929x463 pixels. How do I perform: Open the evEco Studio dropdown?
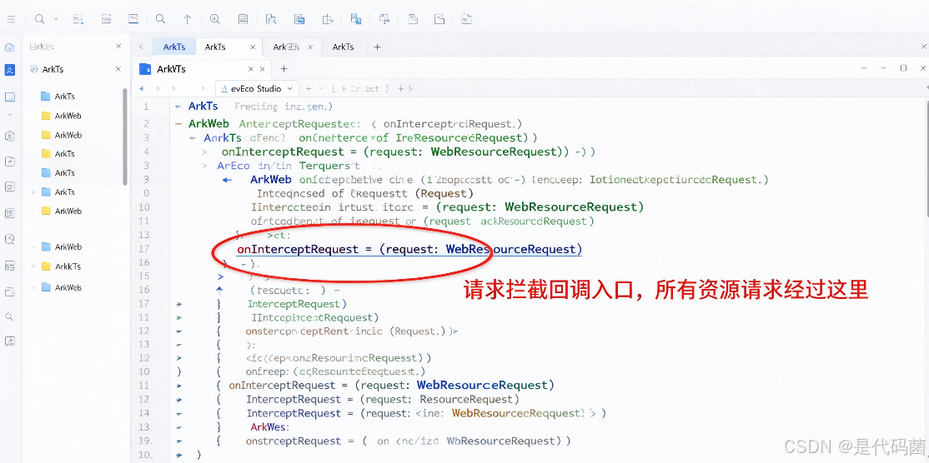coord(258,89)
